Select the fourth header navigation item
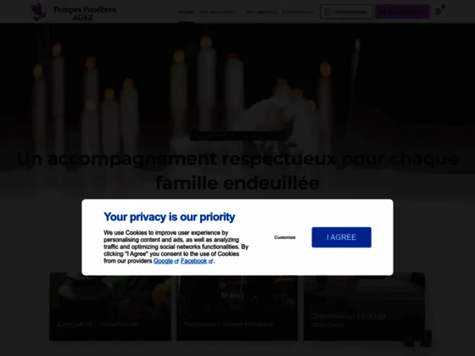This screenshot has width=475, height=356. [298, 12]
